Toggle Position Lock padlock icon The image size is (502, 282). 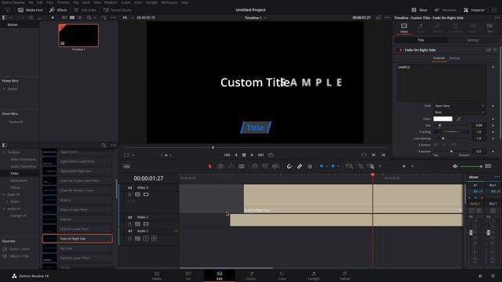click(x=310, y=166)
